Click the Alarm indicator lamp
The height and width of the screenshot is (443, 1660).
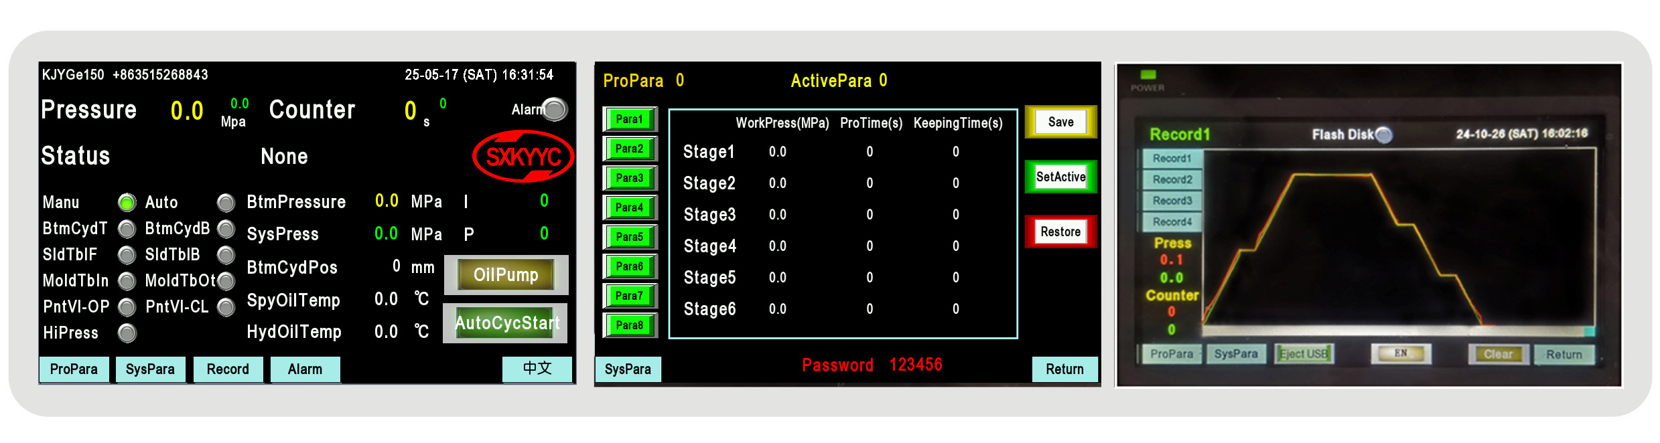[x=554, y=110]
